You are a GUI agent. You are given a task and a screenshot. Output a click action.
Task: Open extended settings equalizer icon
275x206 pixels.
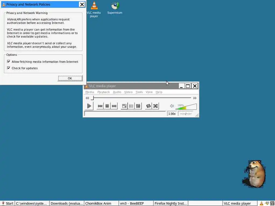point(138,106)
